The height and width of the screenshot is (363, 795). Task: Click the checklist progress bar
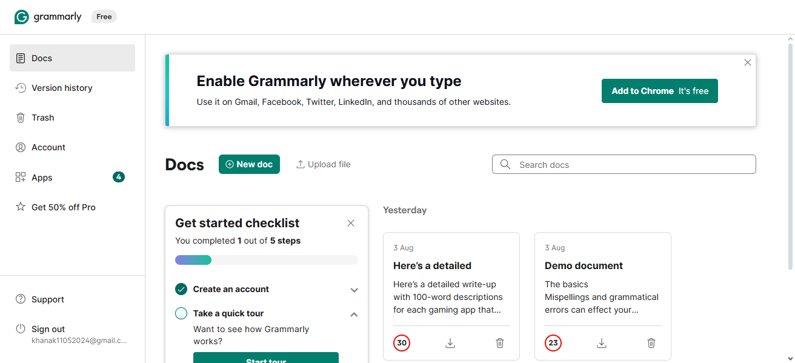[x=267, y=260]
